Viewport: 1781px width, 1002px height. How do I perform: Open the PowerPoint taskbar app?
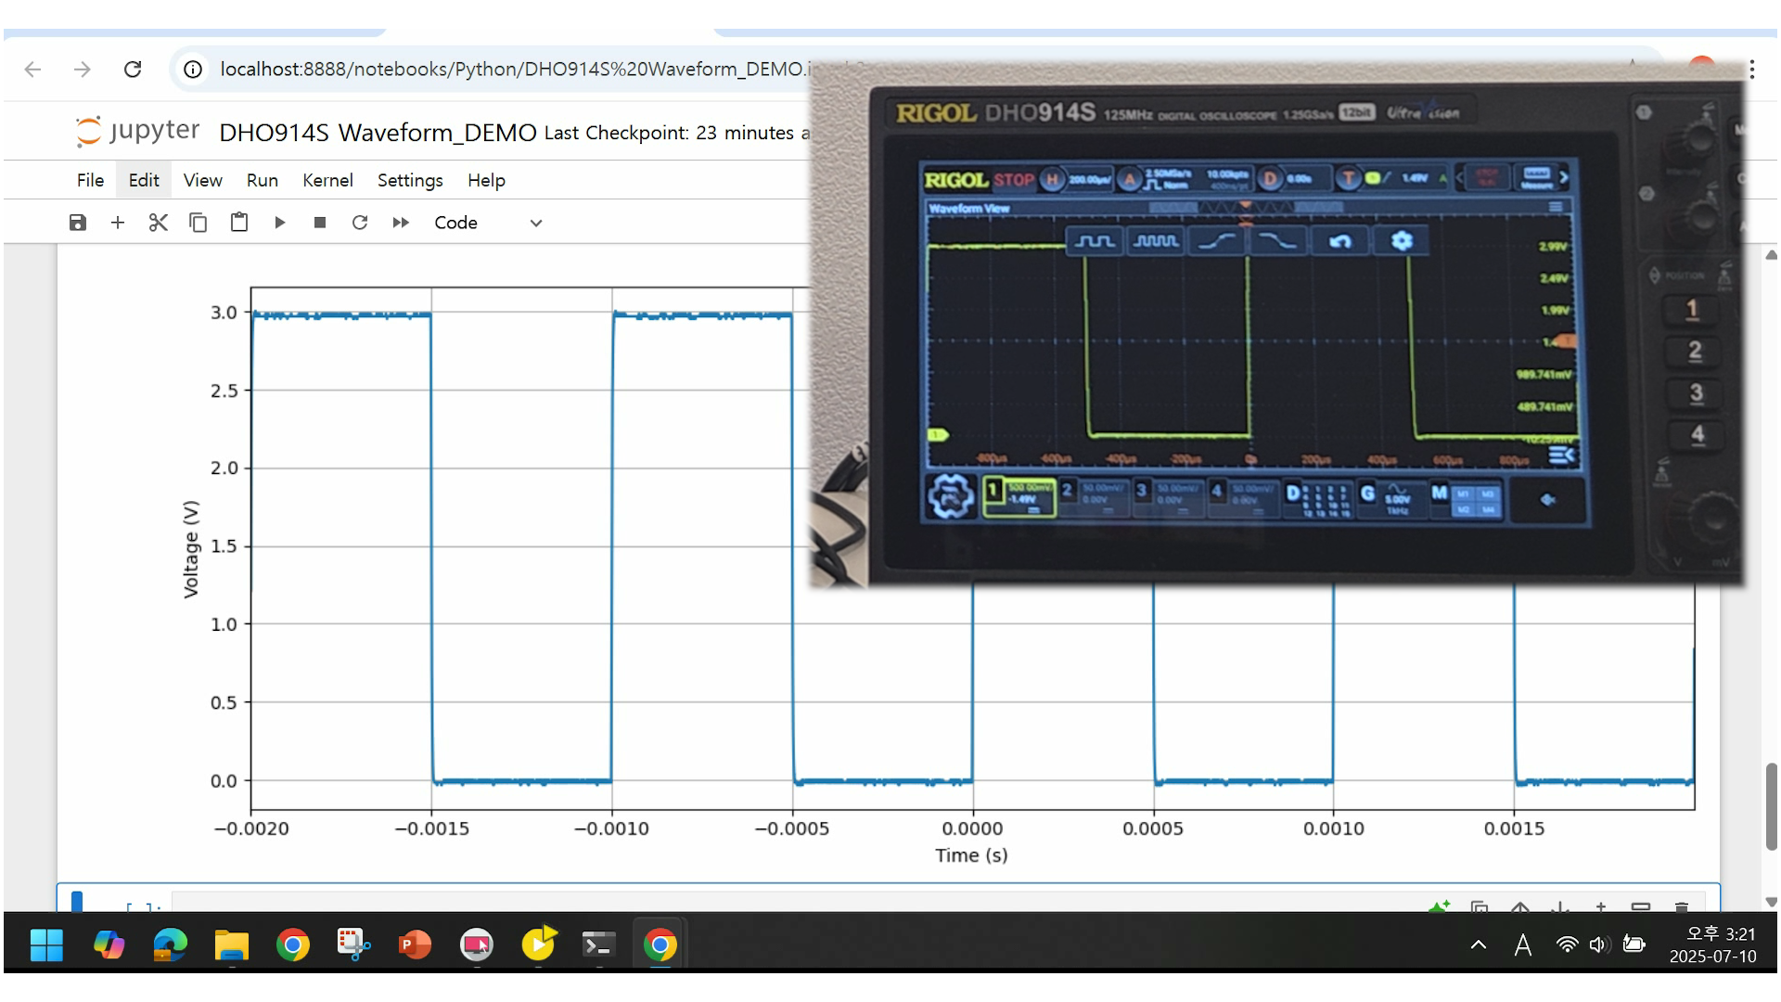(x=415, y=945)
